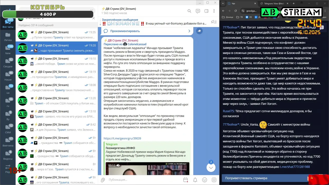This screenshot has width=329, height=185.
Task: Reload the browser page
Action: point(236,11)
